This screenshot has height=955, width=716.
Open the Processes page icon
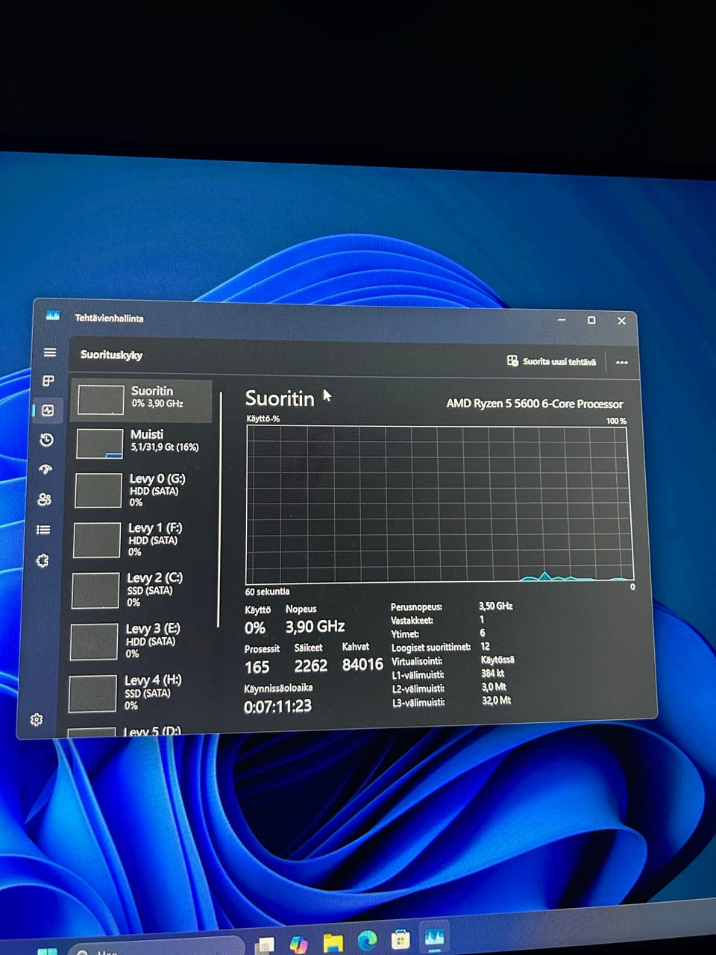[x=48, y=381]
